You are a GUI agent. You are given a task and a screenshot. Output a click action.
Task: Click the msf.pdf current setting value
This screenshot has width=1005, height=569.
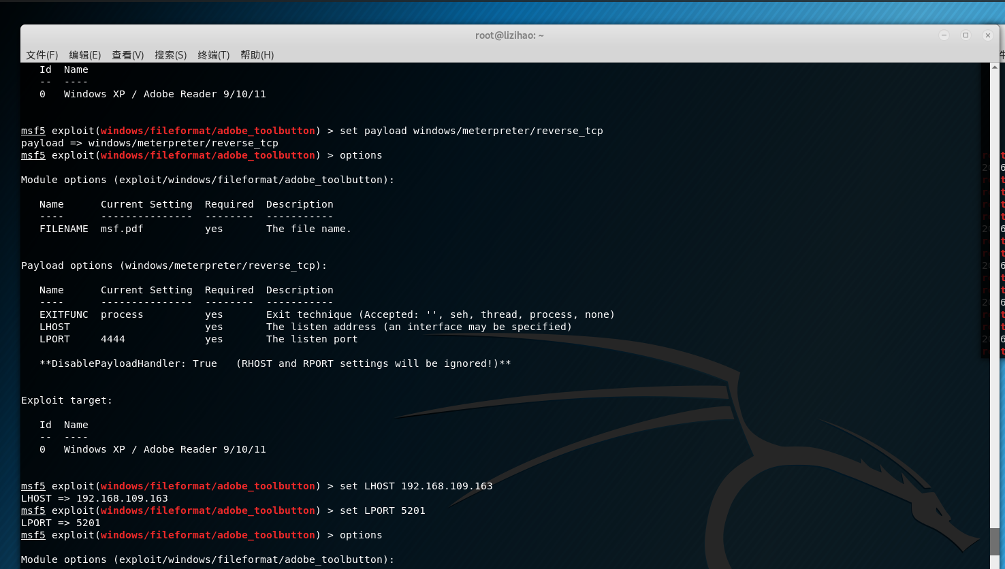tap(122, 229)
